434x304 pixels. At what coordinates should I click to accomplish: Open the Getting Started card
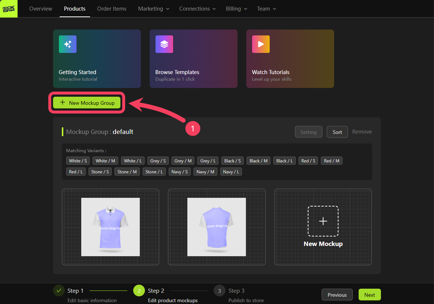[x=97, y=59]
